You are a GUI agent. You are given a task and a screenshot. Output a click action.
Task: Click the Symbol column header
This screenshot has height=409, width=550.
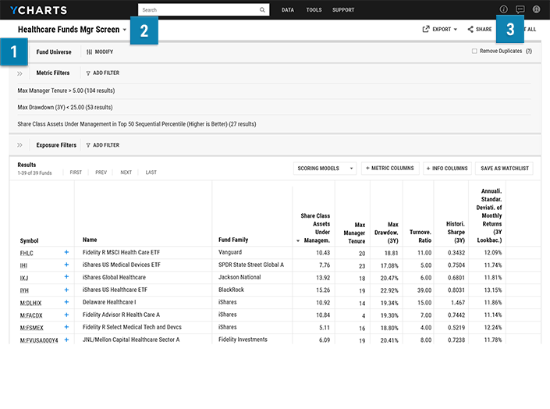point(29,241)
